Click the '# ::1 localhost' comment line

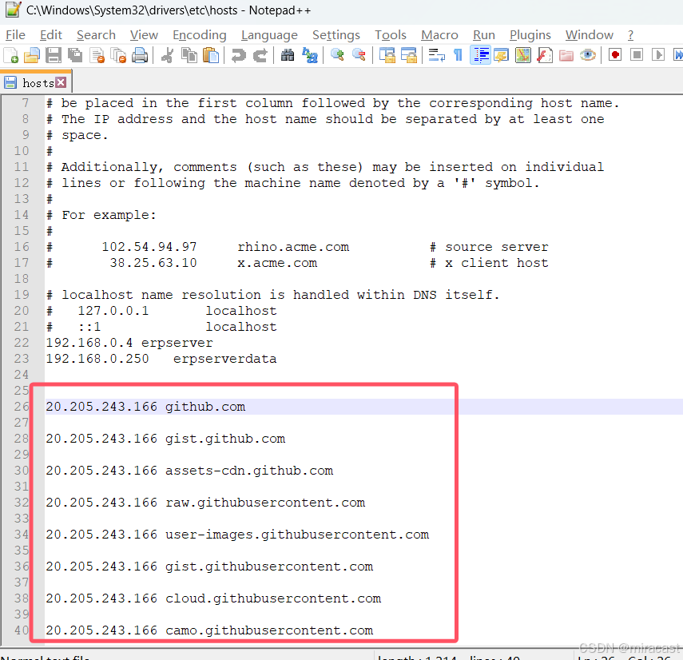(161, 327)
